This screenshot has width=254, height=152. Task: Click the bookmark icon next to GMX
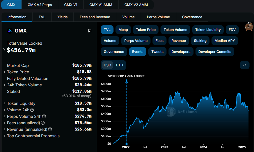(90, 31)
